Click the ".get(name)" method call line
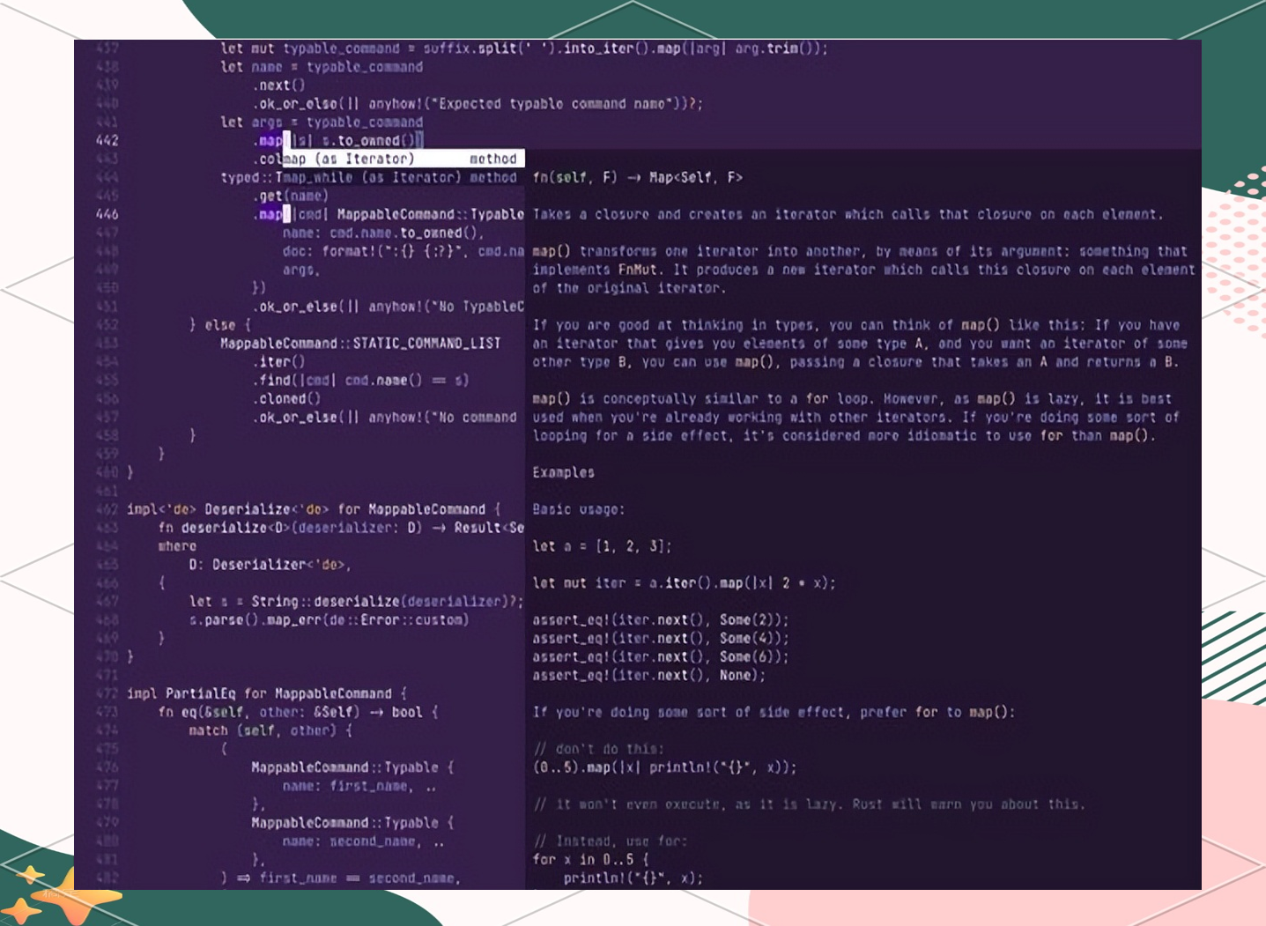Viewport: 1266px width, 926px height. coord(290,196)
